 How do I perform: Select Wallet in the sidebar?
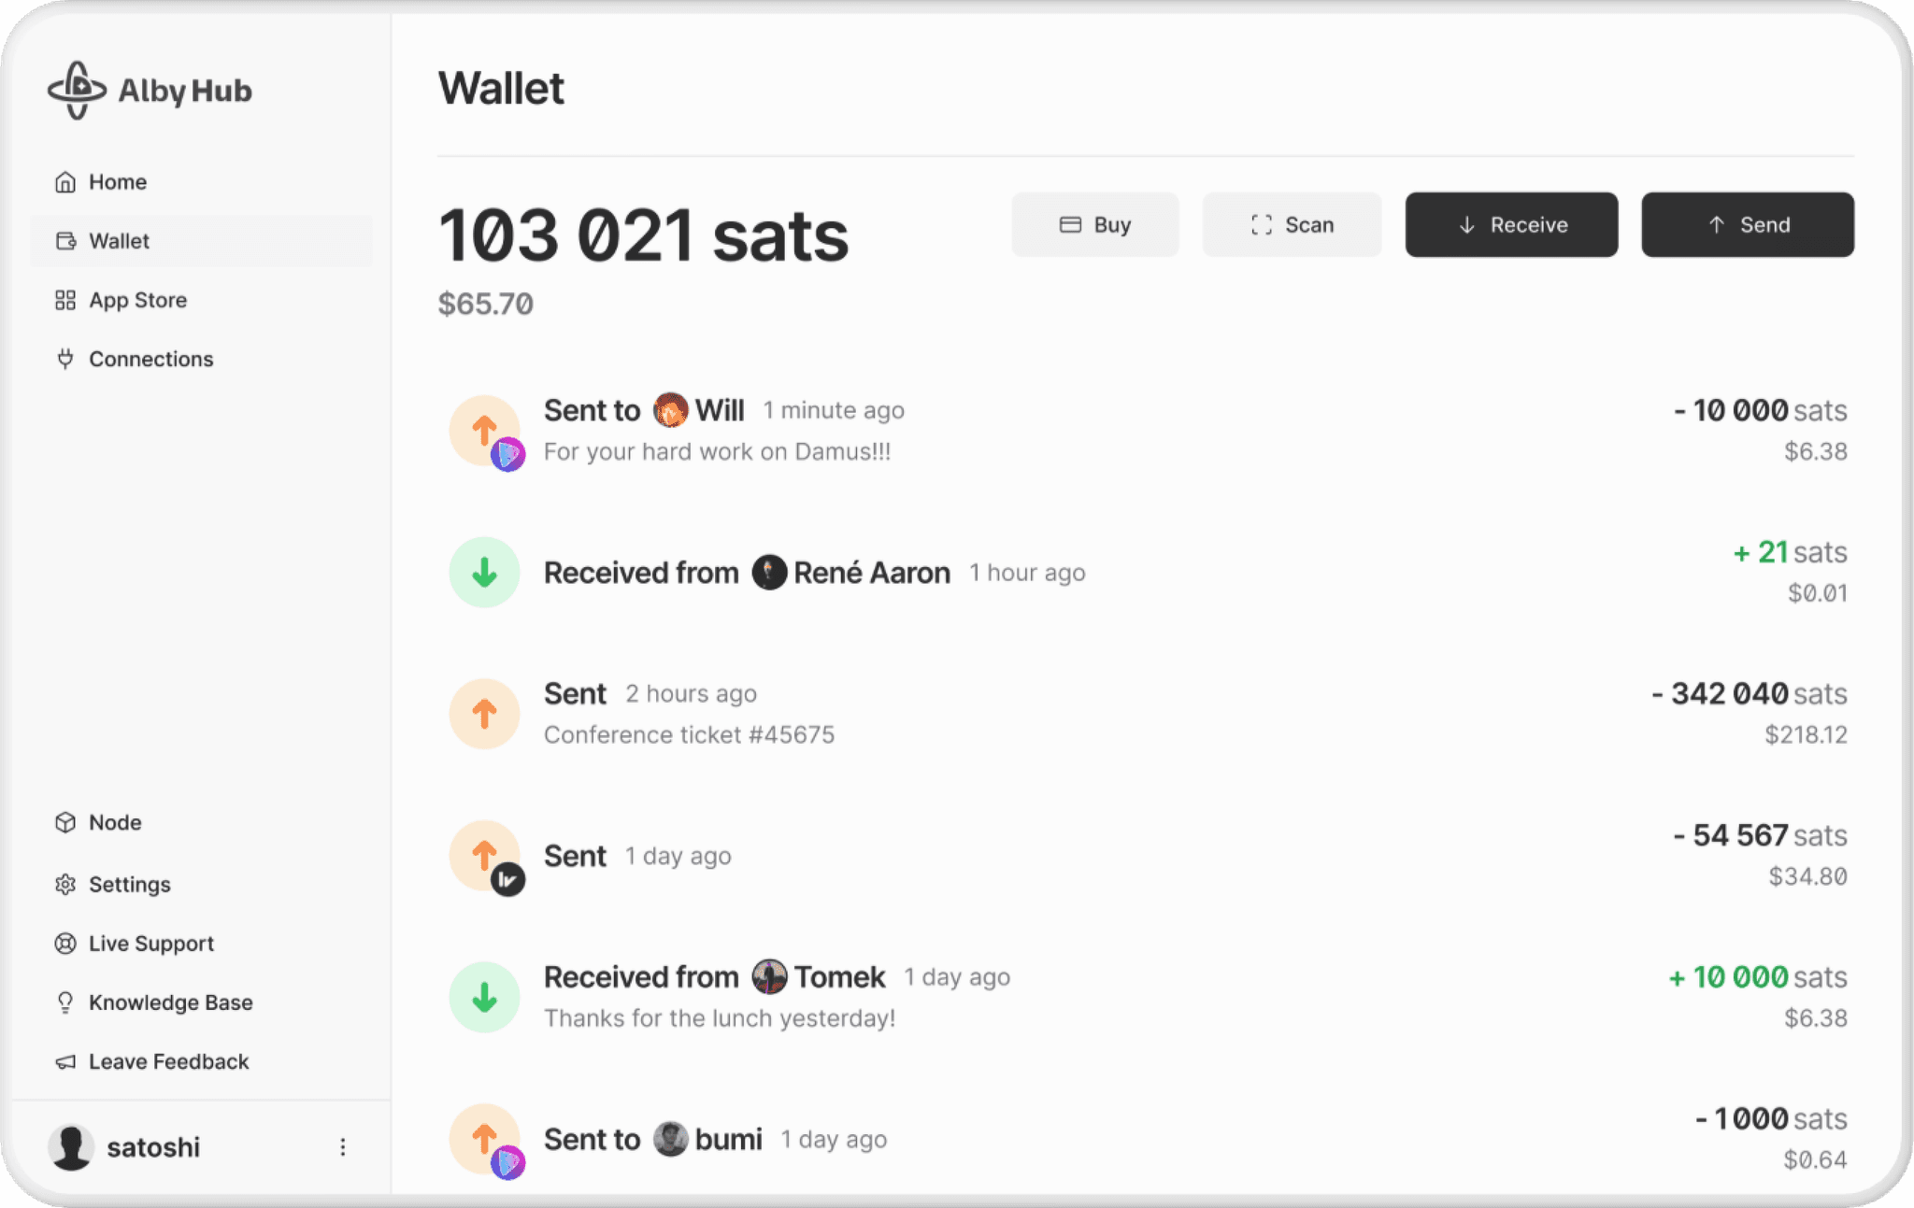[201, 241]
